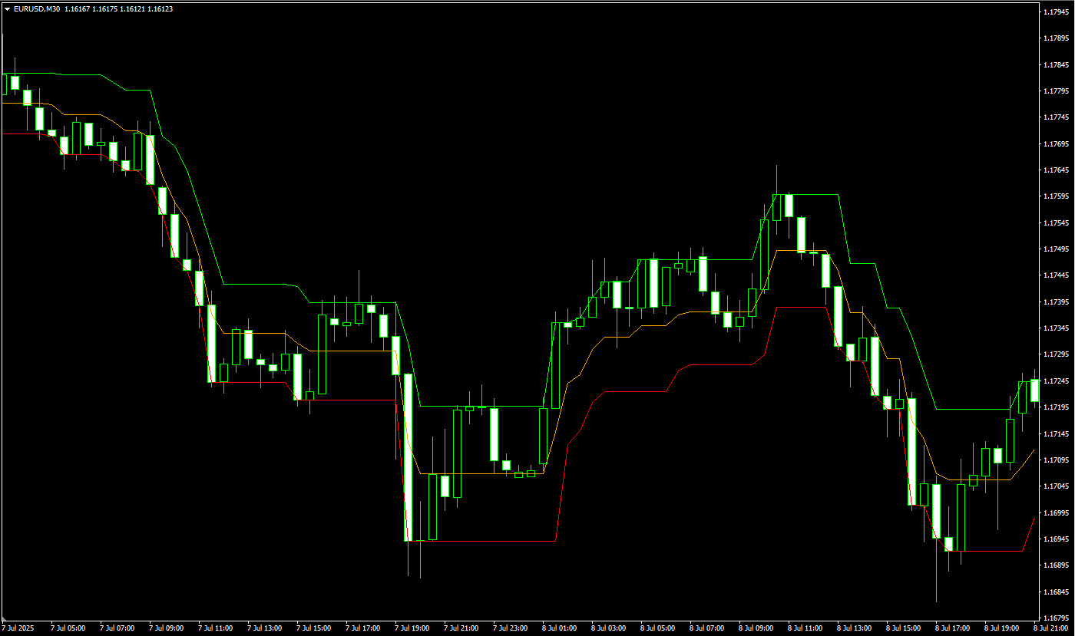Image resolution: width=1075 pixels, height=636 pixels.
Task: Click price label 1.17295
Action: coord(1057,354)
